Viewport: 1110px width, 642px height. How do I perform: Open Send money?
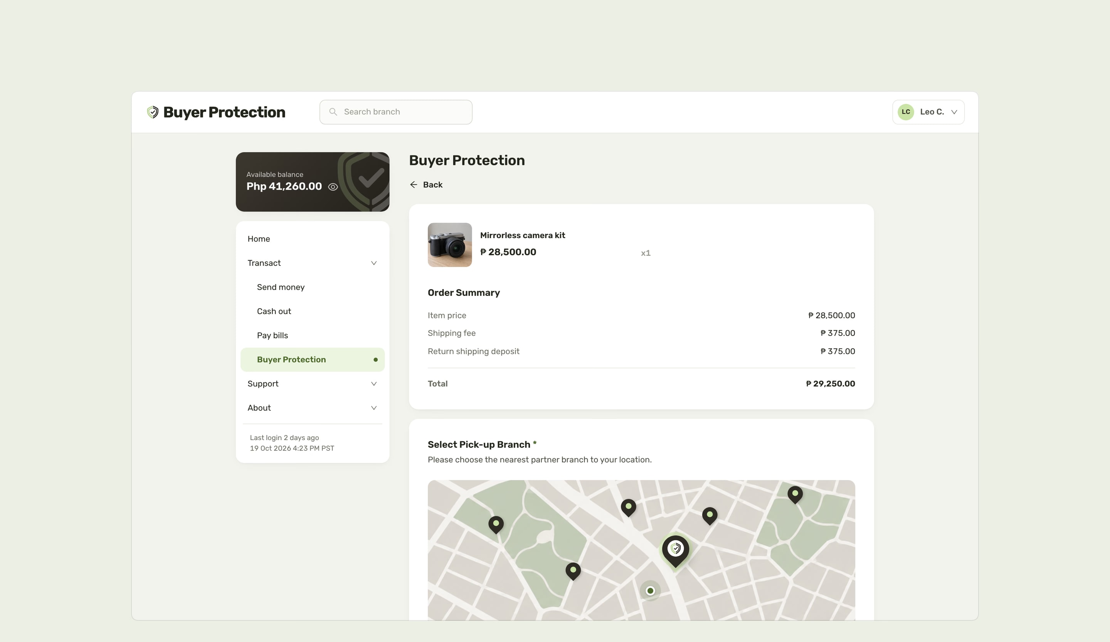pyautogui.click(x=312, y=287)
